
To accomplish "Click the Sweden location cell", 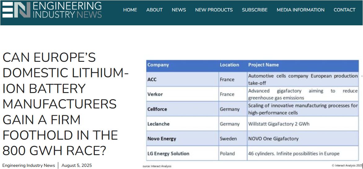I will pos(233,138).
